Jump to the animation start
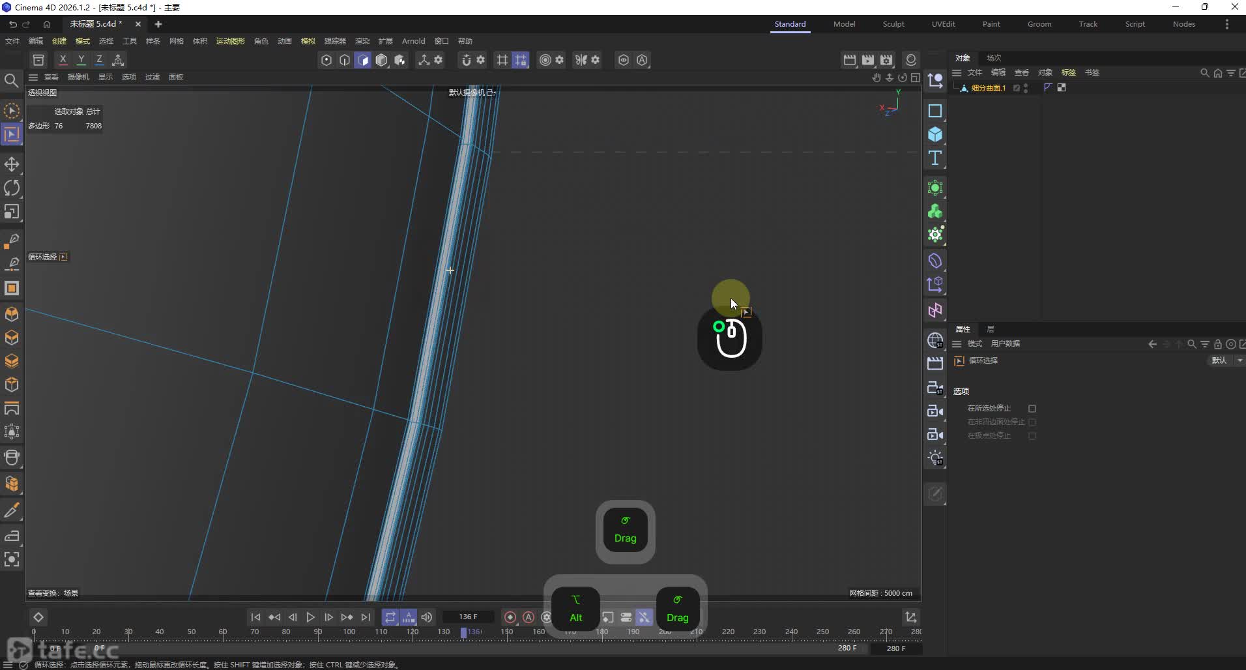 pos(255,617)
